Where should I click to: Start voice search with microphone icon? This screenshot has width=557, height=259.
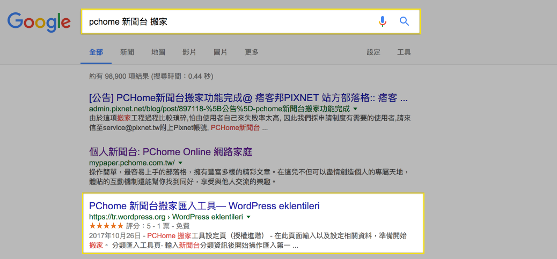point(382,21)
